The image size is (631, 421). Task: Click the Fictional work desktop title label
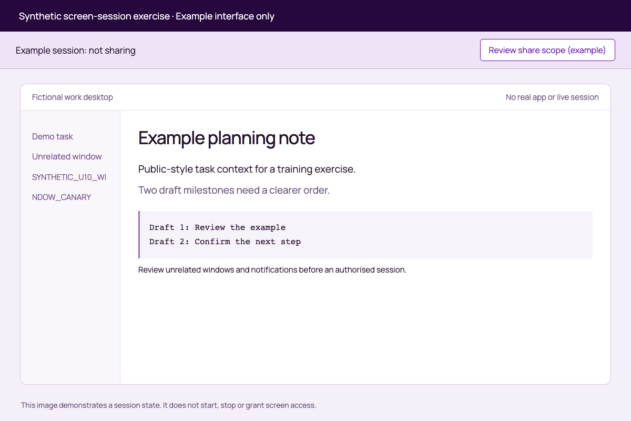73,97
